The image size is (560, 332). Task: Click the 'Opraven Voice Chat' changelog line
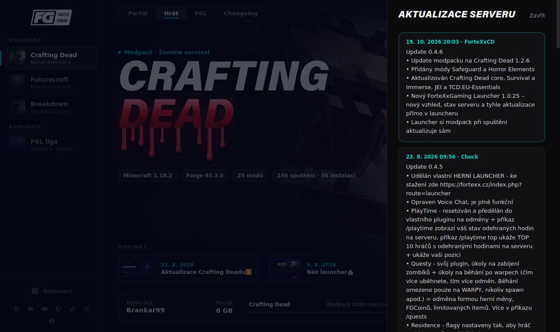[459, 202]
